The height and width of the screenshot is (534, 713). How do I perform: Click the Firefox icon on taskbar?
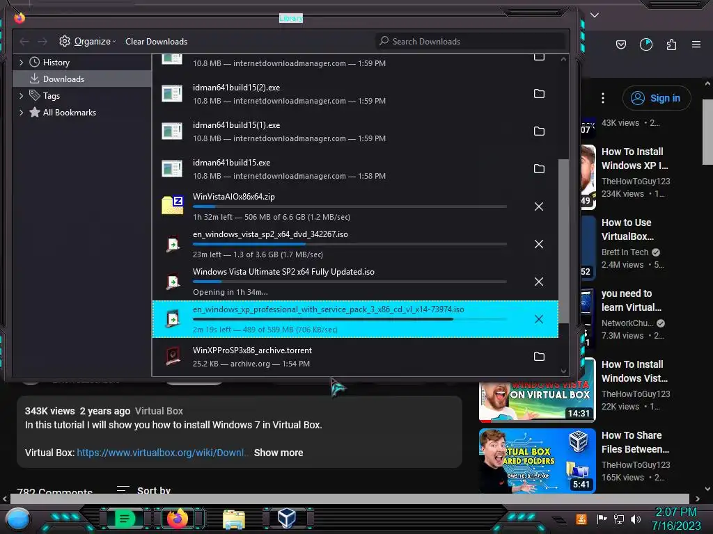pyautogui.click(x=178, y=518)
